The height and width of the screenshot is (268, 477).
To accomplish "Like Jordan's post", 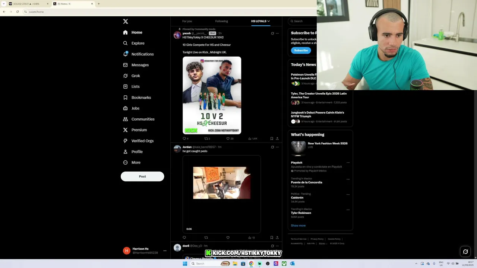I will coord(228,237).
